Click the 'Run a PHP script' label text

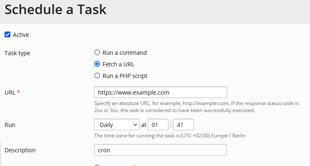point(125,76)
